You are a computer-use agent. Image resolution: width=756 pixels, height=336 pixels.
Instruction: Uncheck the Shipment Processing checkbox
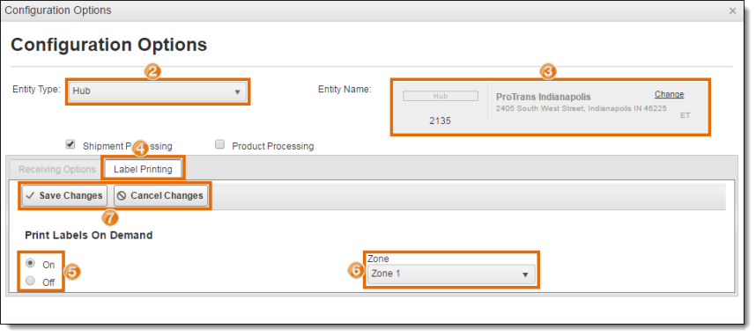70,144
